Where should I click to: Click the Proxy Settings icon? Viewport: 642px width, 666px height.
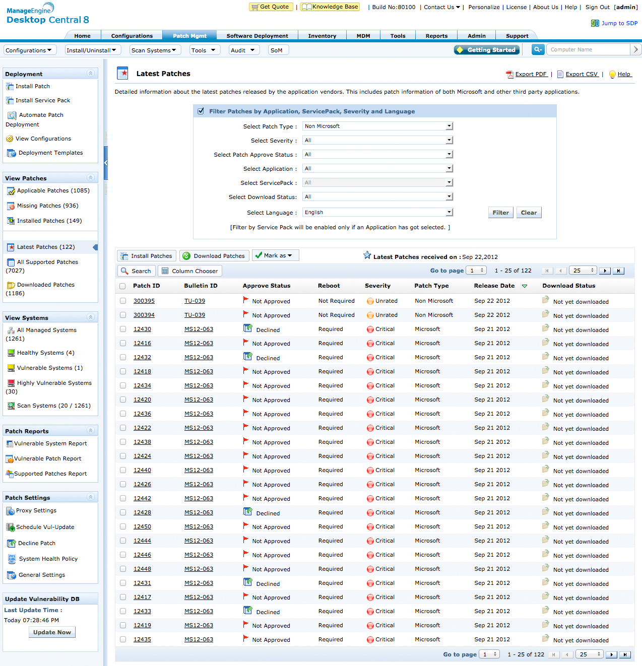click(x=11, y=511)
